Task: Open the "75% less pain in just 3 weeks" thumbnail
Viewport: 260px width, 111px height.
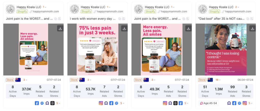Action: [97, 50]
